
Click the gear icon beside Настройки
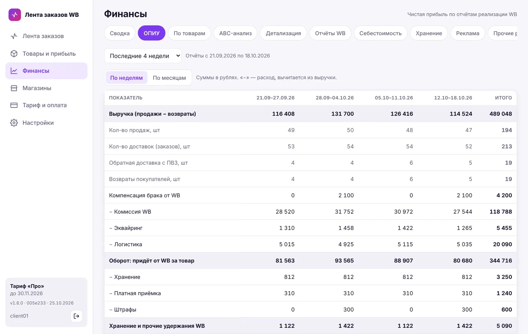pos(14,123)
